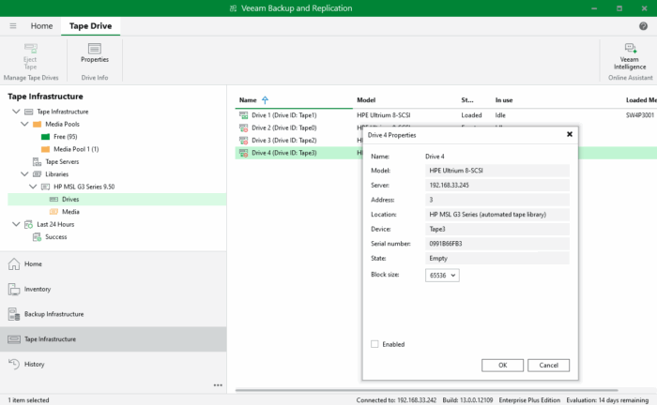Click the SW4P3001 loaded media cell

640,115
